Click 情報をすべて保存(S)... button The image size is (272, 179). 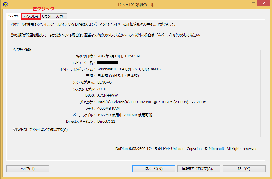pos(199,169)
